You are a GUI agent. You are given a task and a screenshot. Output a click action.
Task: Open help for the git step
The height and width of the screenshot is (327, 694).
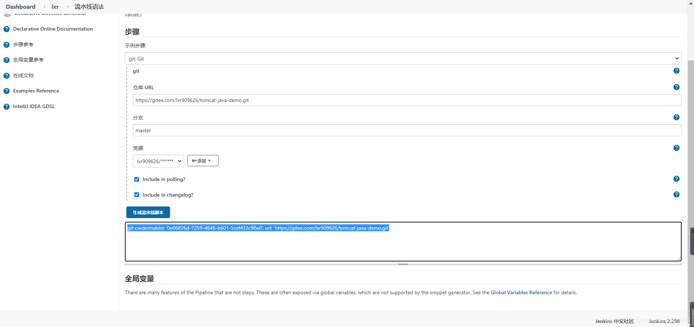[x=677, y=71]
